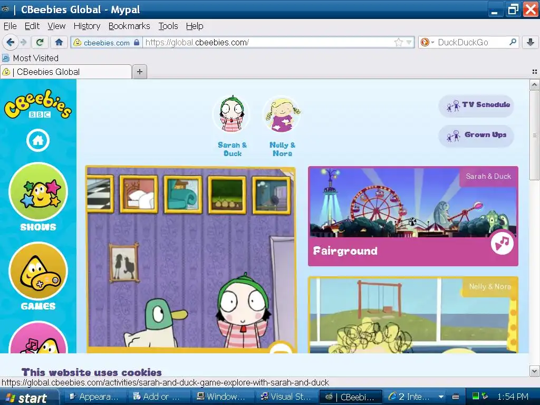The width and height of the screenshot is (540, 405).
Task: Expand the taskbar Internet Explorer group arrow
Action: (x=441, y=397)
